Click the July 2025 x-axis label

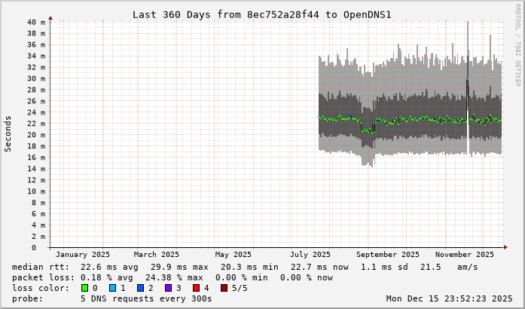[310, 255]
